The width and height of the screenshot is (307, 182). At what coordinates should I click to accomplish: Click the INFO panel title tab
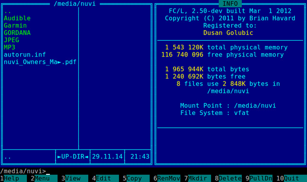tap(230, 3)
